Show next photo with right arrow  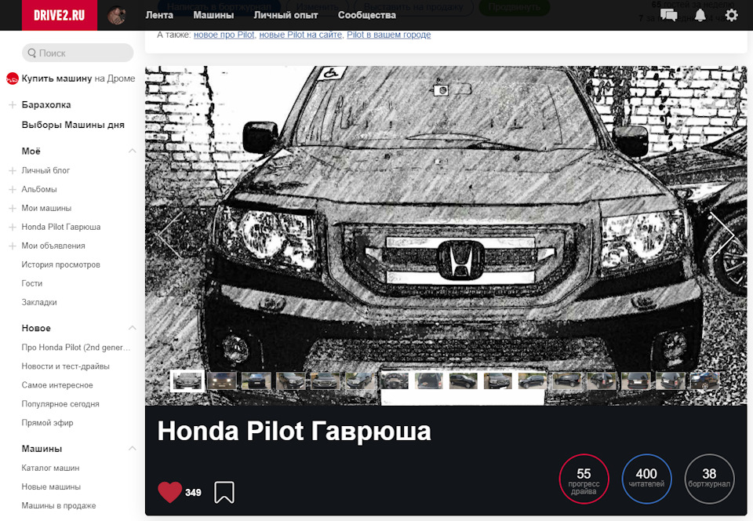tap(722, 235)
